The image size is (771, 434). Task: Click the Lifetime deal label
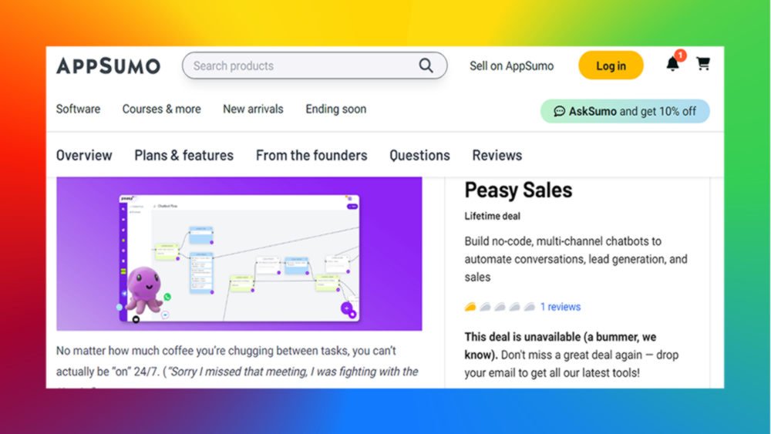[x=492, y=217]
